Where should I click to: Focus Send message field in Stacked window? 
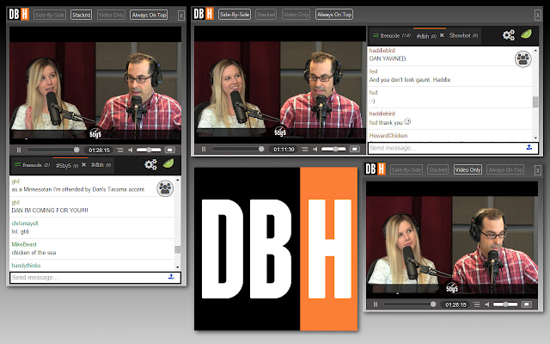(95, 277)
